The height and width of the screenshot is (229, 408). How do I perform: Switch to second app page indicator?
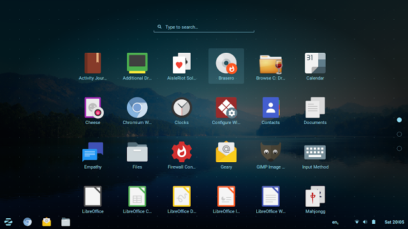[x=399, y=134]
